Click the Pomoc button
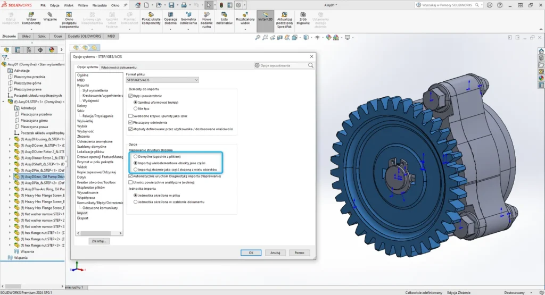This screenshot has height=295, width=545. (299, 252)
